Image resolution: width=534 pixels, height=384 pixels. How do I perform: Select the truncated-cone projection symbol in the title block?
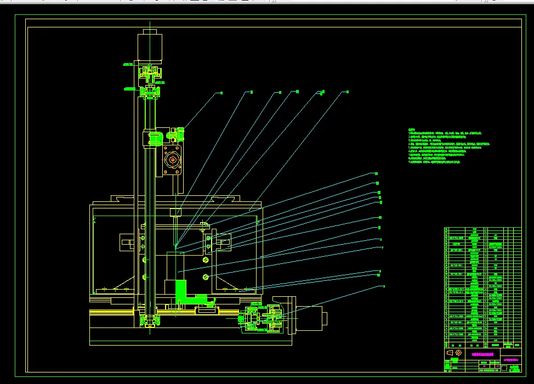tap(450, 353)
